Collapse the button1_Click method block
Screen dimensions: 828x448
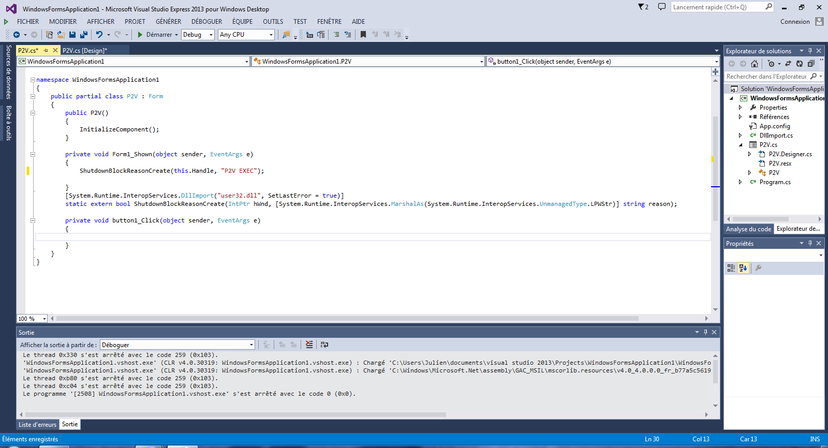tap(33, 220)
